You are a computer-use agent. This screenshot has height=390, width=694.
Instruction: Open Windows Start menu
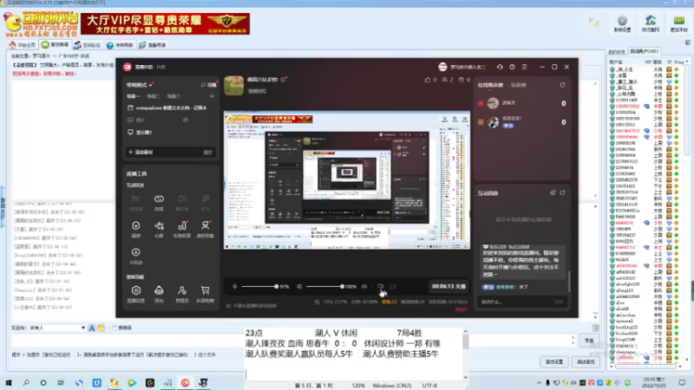[9, 383]
